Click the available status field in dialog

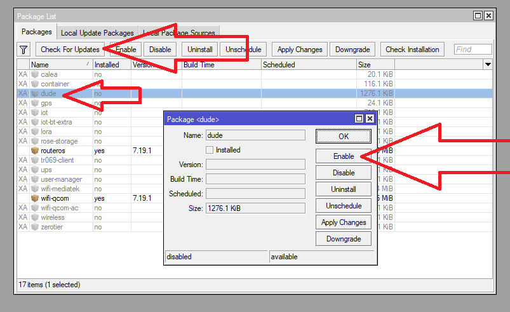click(322, 257)
